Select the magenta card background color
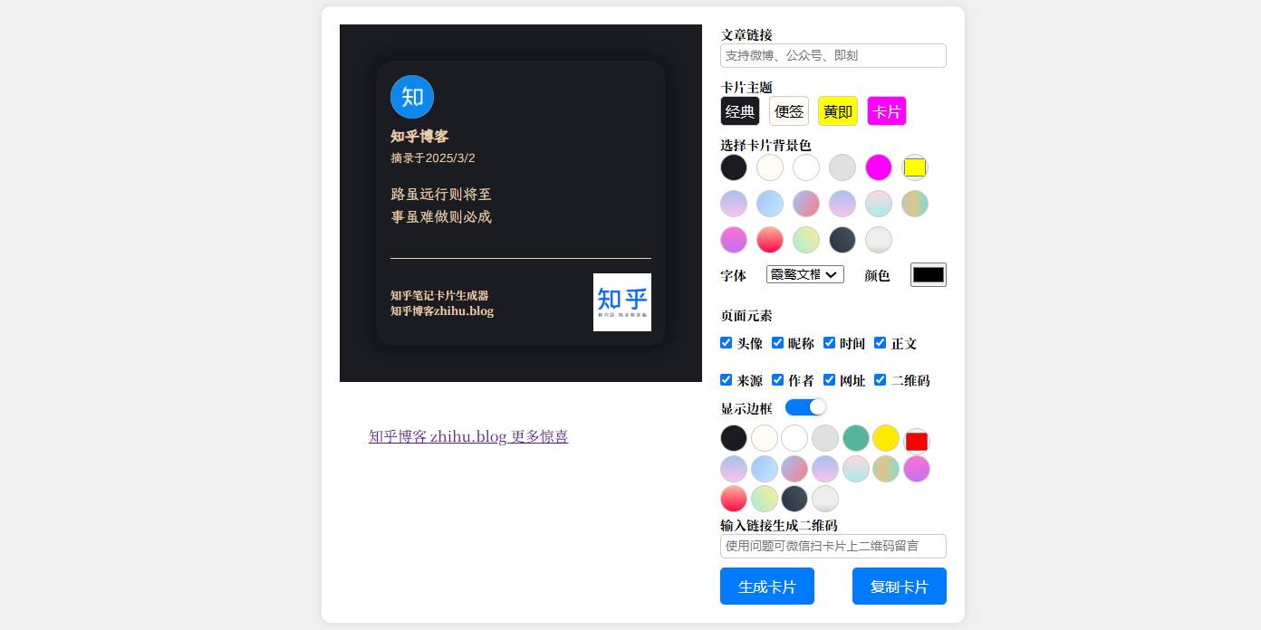 878,167
